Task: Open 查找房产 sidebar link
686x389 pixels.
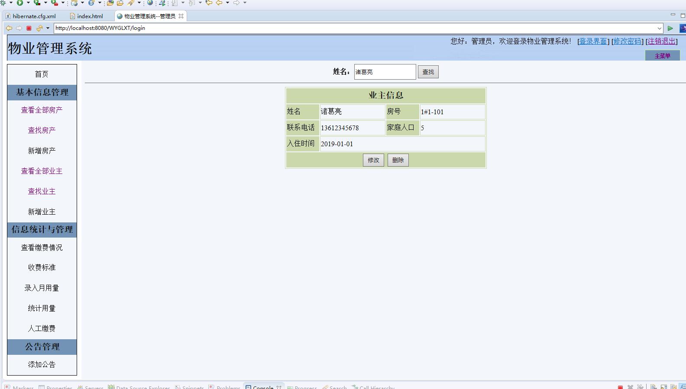Action: tap(42, 130)
